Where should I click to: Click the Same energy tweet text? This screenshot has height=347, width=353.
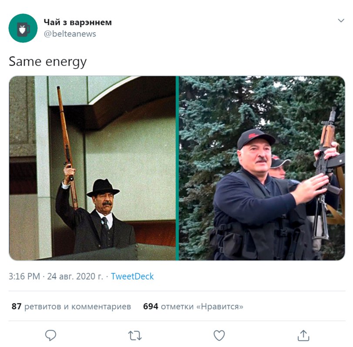click(47, 61)
